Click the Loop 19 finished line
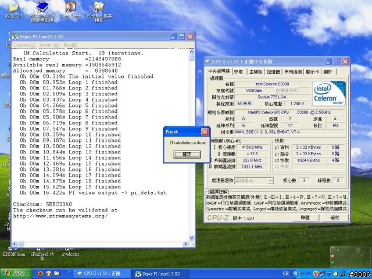372x279 pixels. 70,187
